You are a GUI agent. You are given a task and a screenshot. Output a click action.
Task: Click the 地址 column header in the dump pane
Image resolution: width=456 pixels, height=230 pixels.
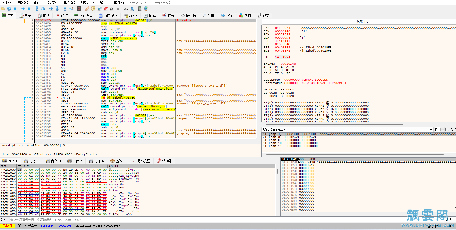[x=9, y=166]
